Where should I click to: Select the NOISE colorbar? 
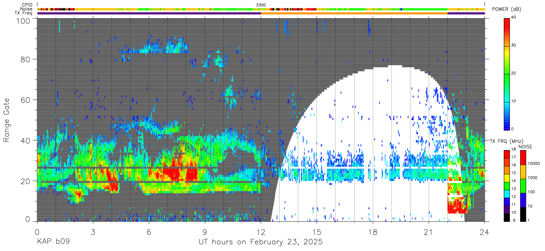(523, 185)
